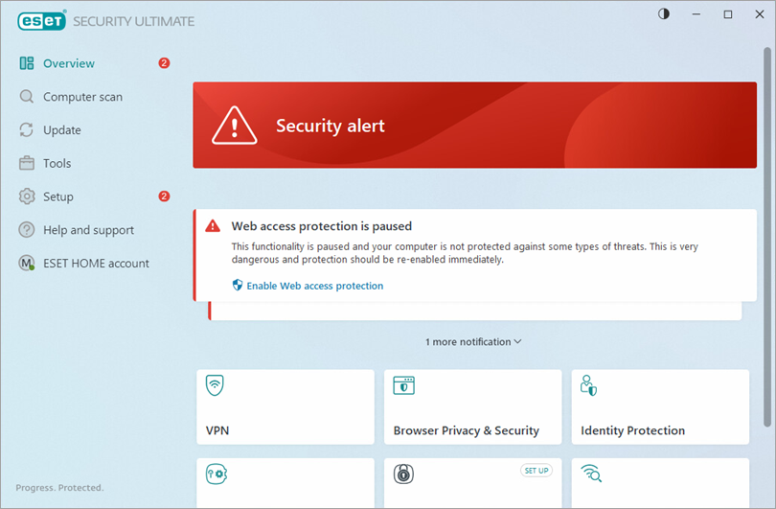776x509 pixels.
Task: Click the red warning icon beside Web access protection
Action: point(213,226)
